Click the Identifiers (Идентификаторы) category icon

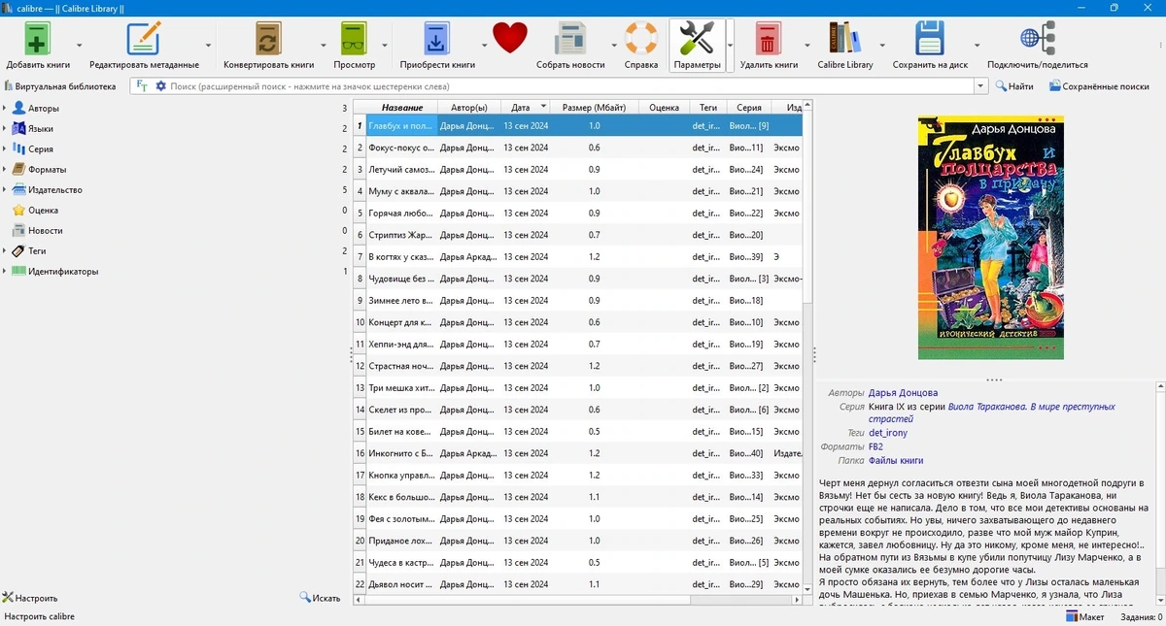point(18,271)
